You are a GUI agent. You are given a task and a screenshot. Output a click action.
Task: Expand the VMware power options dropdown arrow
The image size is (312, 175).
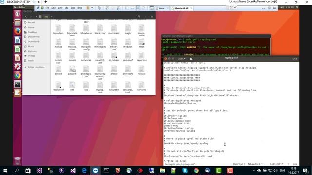tap(92, 8)
